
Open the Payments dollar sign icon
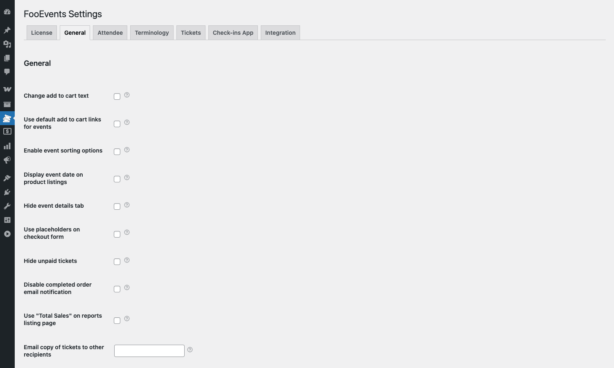point(7,132)
